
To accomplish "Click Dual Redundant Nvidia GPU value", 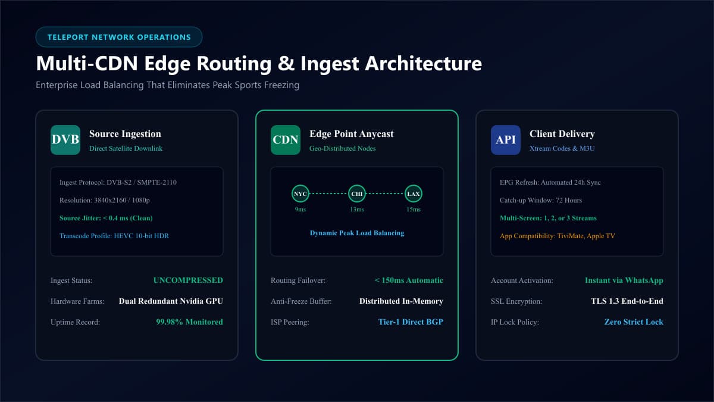I will point(171,301).
